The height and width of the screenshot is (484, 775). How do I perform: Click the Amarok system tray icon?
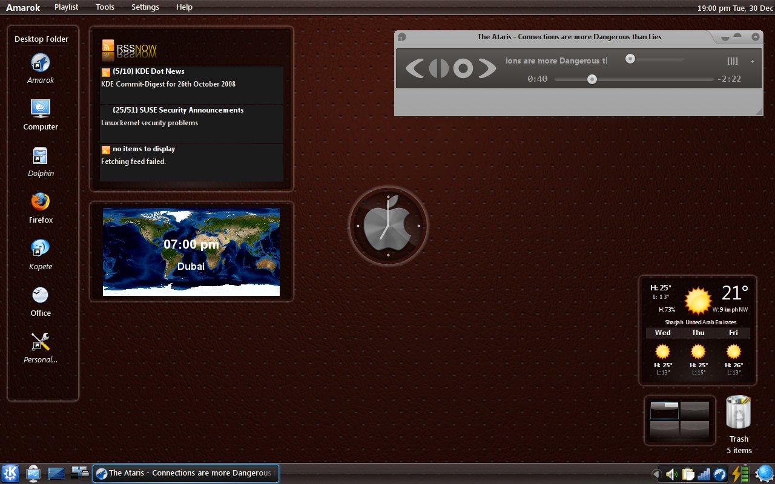click(720, 474)
